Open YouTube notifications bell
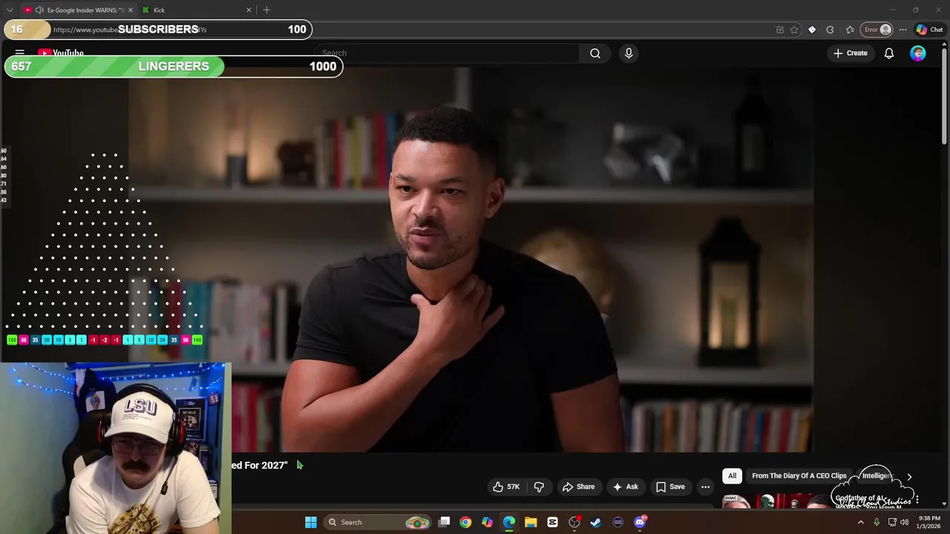950x534 pixels. point(888,53)
